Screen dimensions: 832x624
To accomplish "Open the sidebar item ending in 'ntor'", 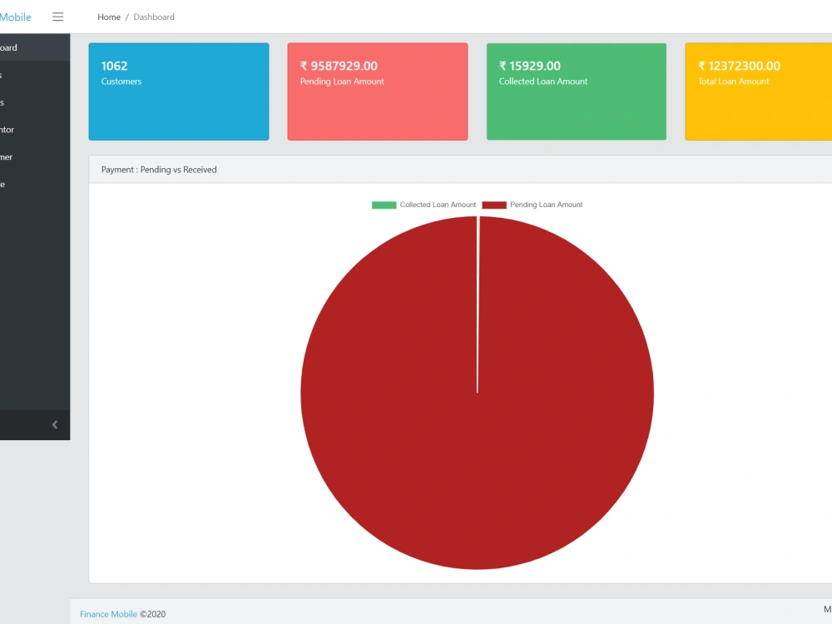I will [35, 130].
